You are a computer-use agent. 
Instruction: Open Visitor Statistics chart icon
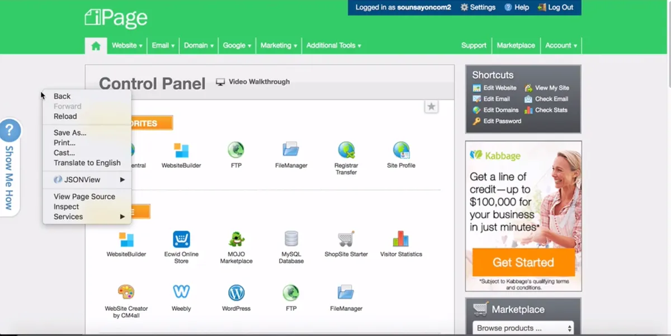click(x=401, y=239)
